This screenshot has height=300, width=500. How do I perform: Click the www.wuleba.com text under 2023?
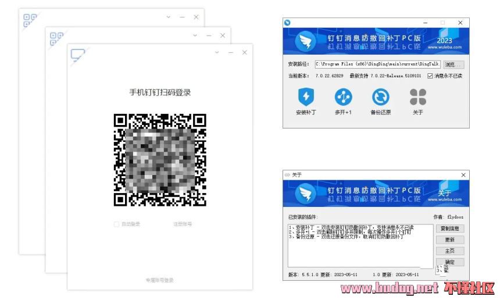click(x=445, y=47)
